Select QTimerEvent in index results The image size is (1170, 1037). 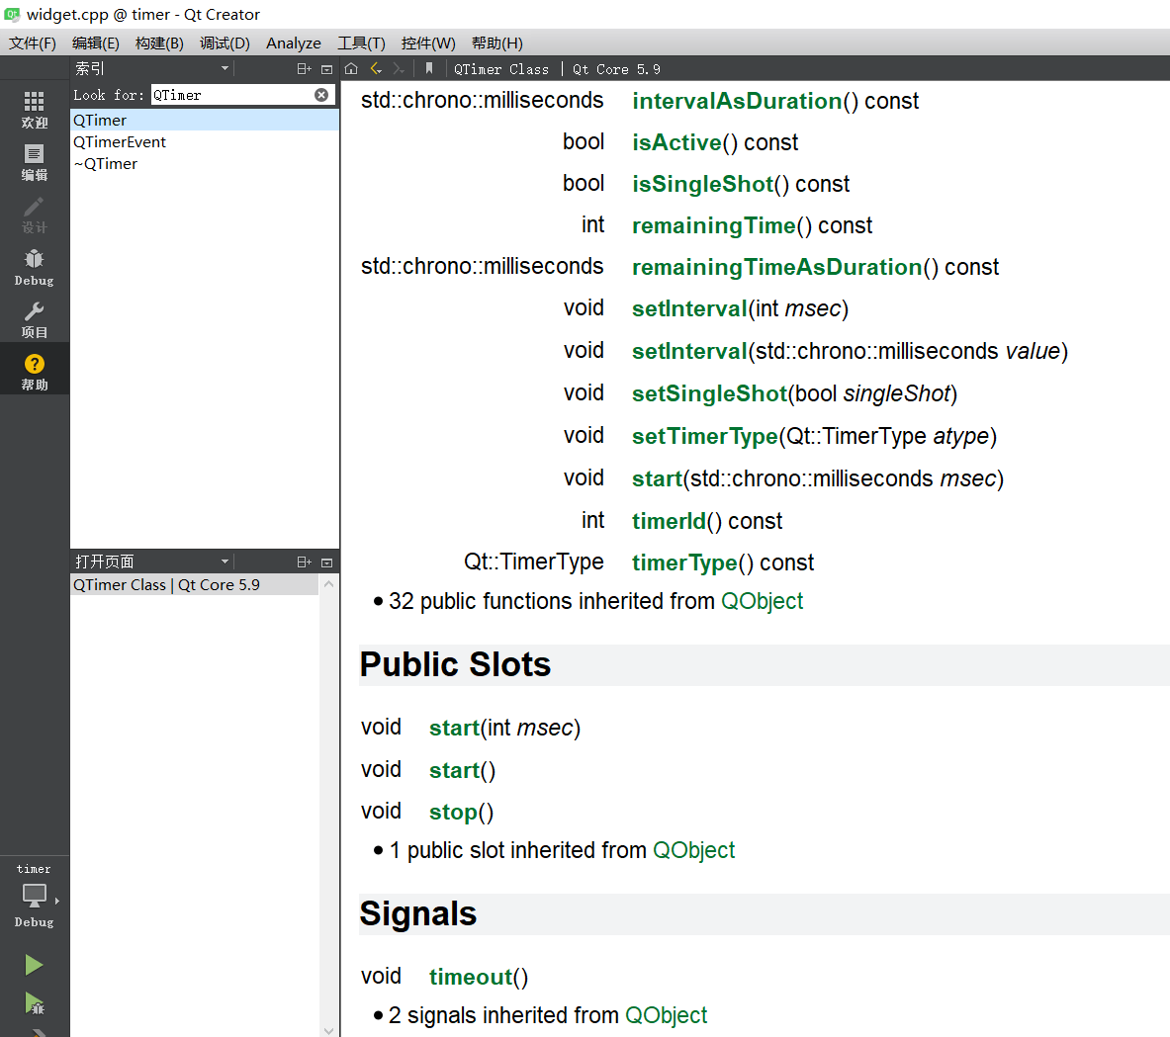coord(205,141)
